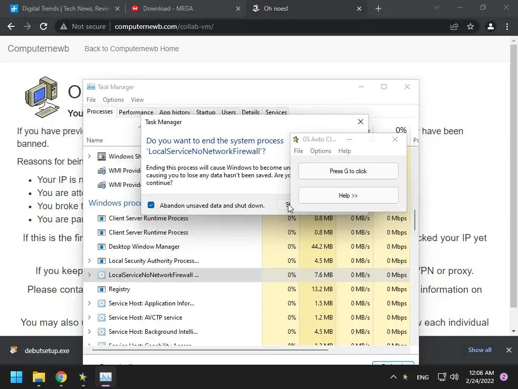Open Task Manager View menu

tap(137, 100)
